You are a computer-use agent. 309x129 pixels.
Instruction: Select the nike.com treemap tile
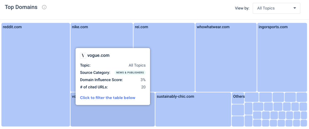[101, 36]
